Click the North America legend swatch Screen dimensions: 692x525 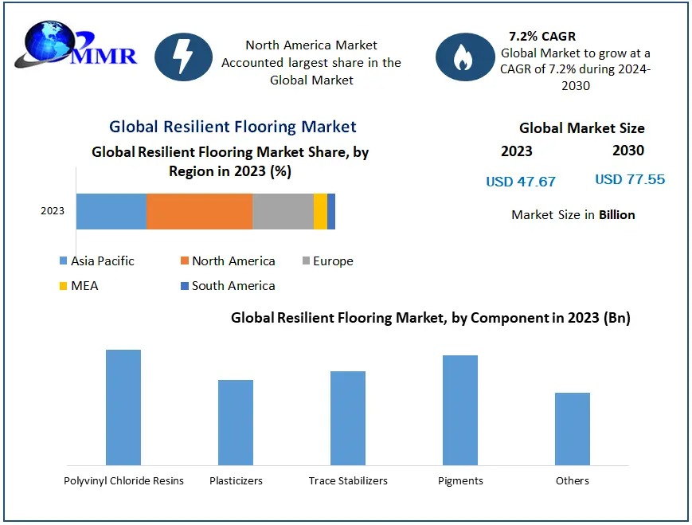[x=184, y=261]
